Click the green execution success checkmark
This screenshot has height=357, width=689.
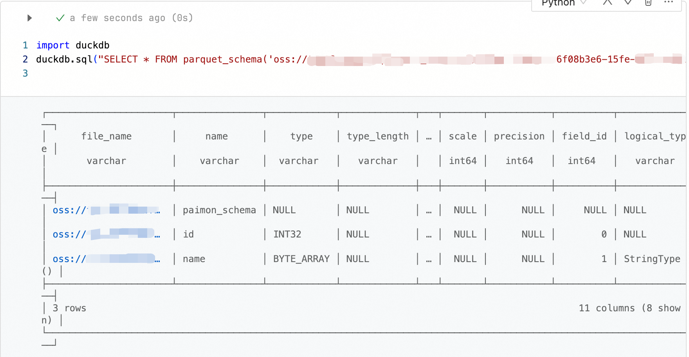[x=60, y=18]
